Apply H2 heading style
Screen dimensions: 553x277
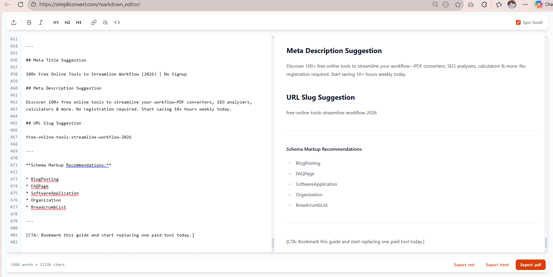pyautogui.click(x=67, y=22)
